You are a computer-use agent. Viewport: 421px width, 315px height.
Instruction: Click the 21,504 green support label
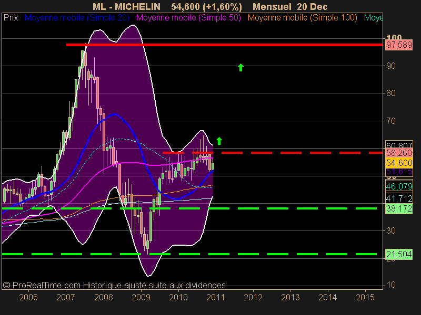(399, 254)
